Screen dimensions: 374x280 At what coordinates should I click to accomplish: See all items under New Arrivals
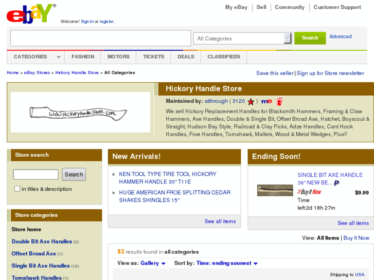[x=220, y=221]
